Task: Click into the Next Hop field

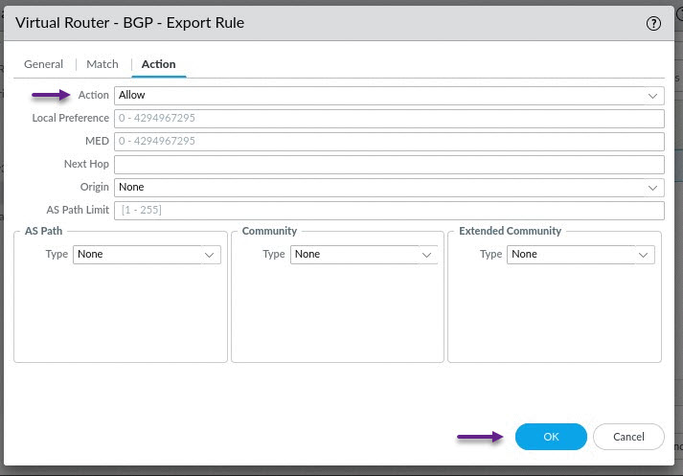Action: 389,165
